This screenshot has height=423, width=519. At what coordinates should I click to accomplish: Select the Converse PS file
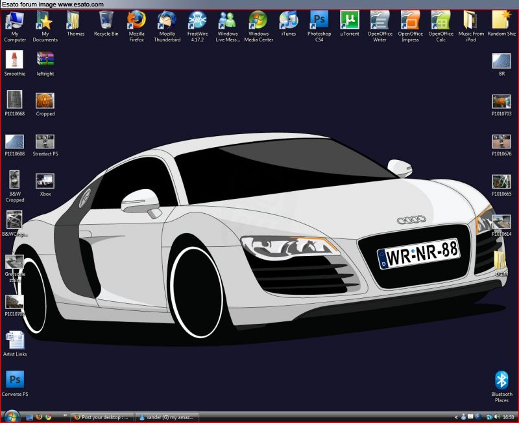pos(14,380)
